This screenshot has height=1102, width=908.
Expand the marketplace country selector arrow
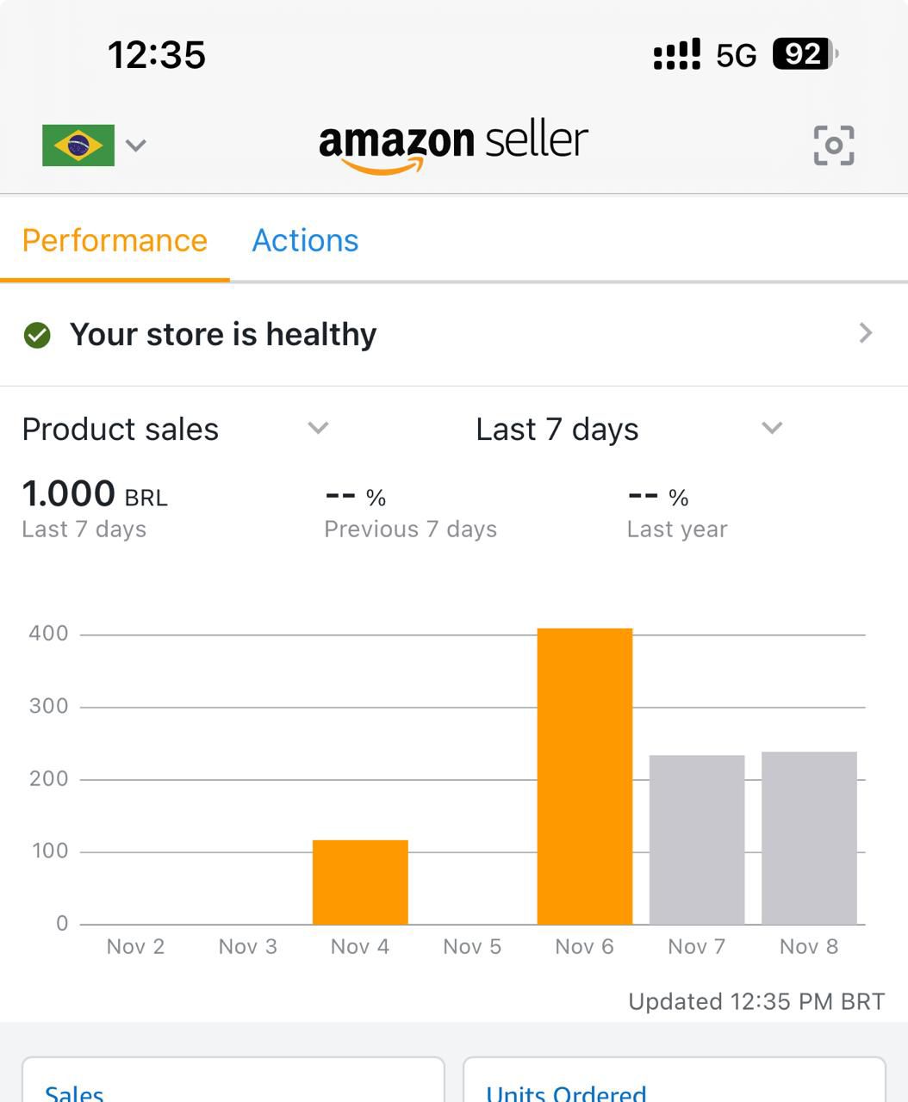[x=135, y=145]
